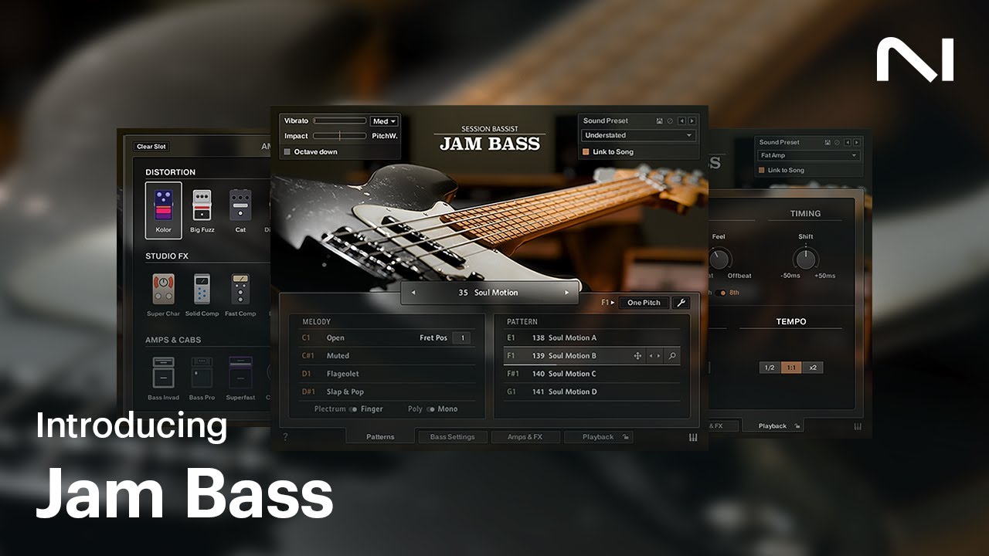Switch to the Amps & FX tab
The image size is (989, 556).
[525, 437]
